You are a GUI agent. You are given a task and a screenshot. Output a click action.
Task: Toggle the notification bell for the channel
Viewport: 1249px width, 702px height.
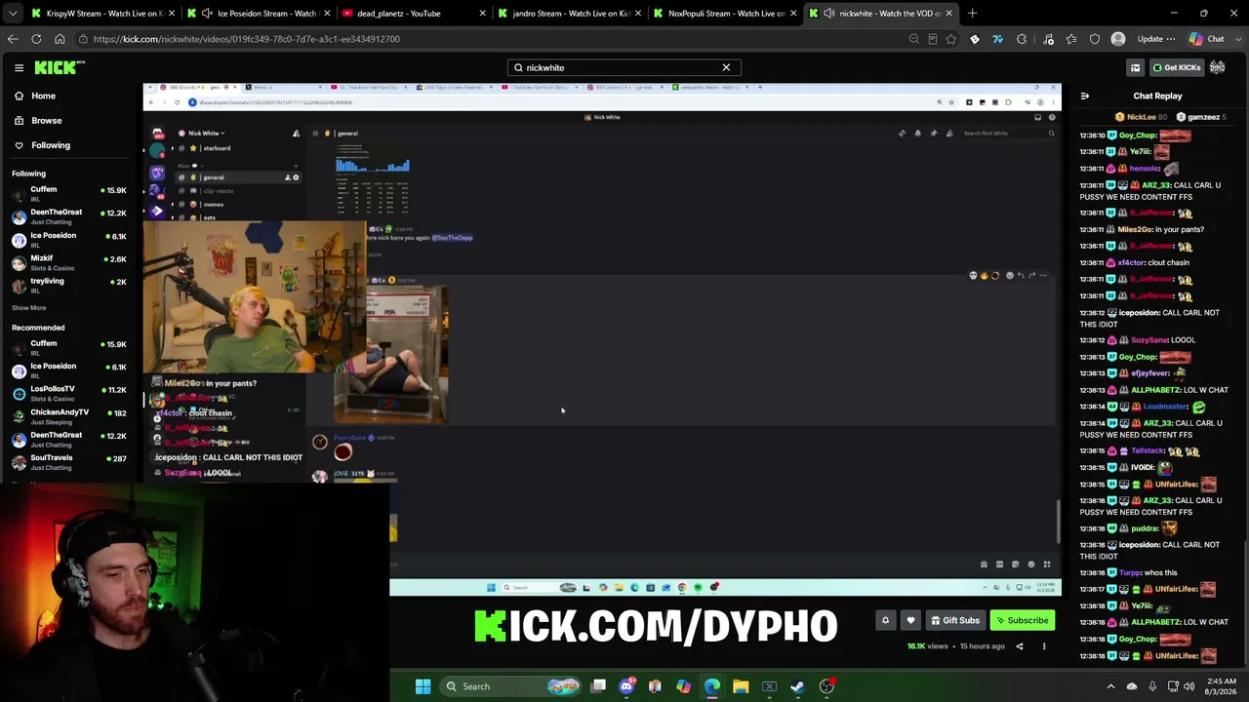885,620
